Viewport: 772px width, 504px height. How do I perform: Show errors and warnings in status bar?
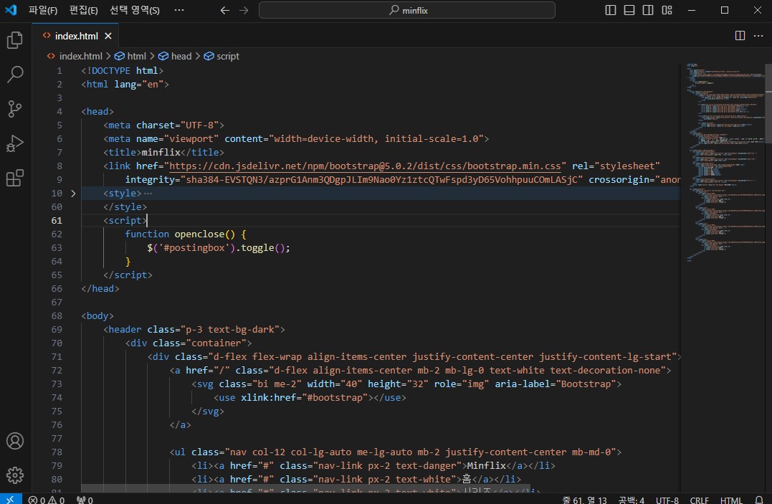(x=47, y=500)
